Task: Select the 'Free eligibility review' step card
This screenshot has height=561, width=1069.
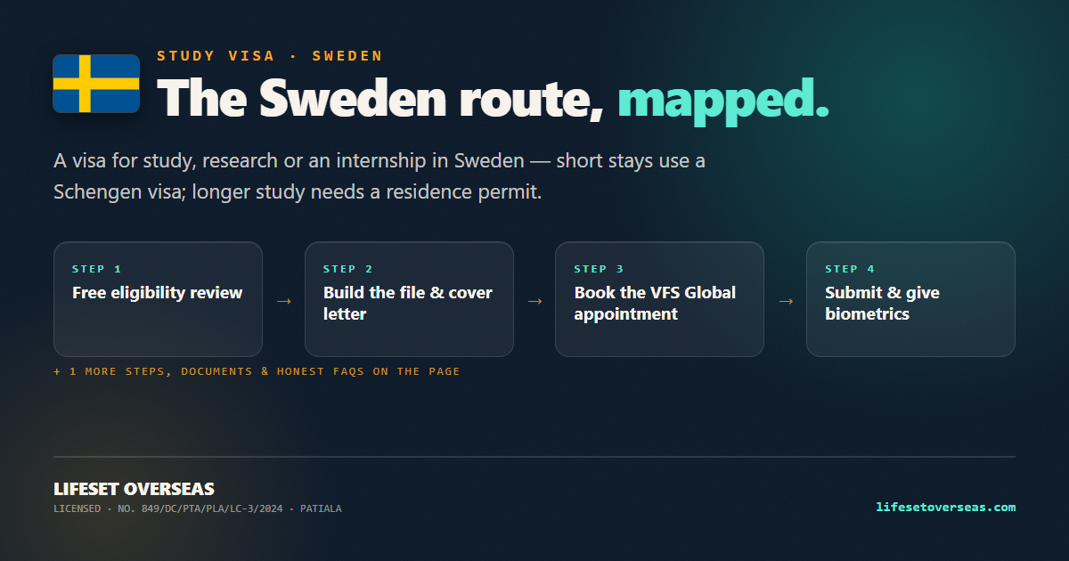Action: point(158,299)
